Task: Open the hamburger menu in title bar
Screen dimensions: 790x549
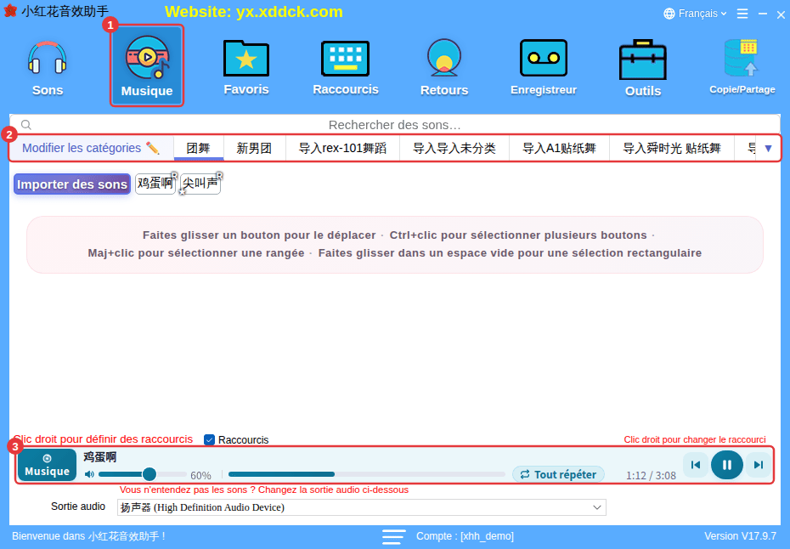Action: pos(742,14)
